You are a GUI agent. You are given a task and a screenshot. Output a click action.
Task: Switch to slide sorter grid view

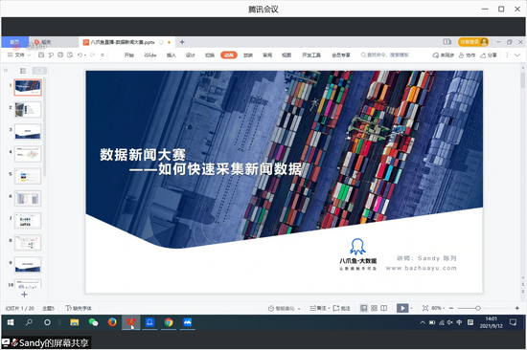click(374, 308)
